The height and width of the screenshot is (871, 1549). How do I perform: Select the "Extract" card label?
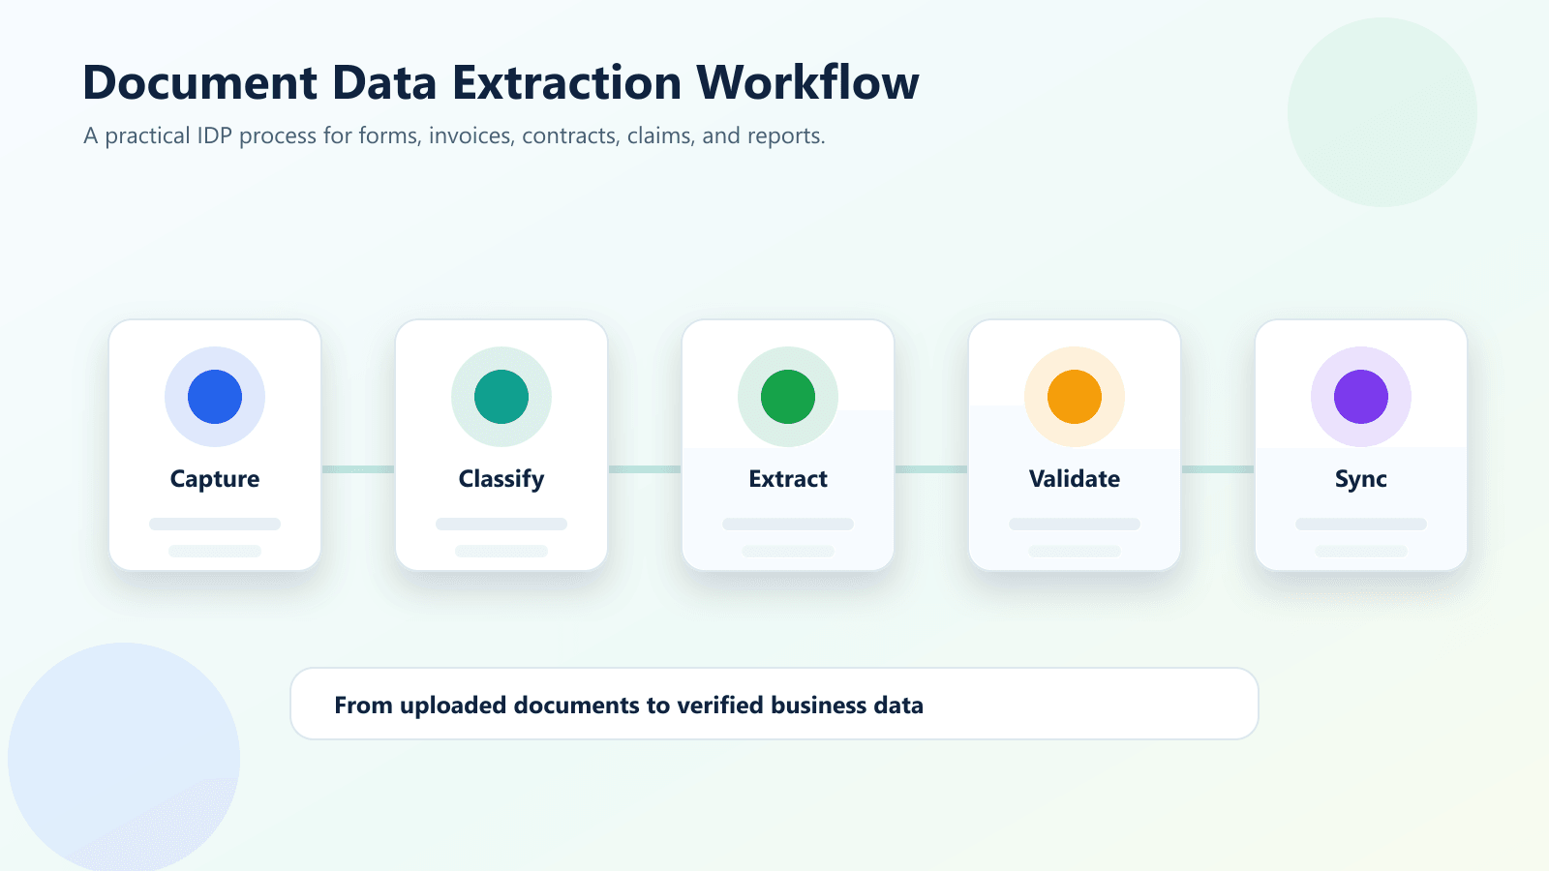pyautogui.click(x=788, y=479)
